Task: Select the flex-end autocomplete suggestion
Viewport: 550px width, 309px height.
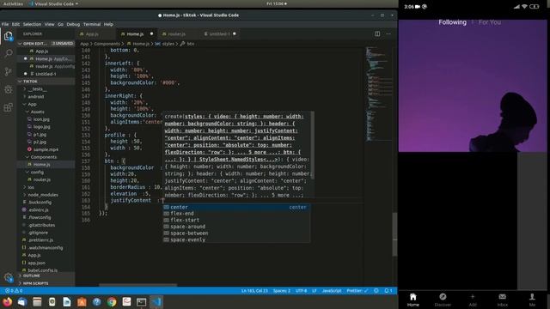Action: point(236,214)
